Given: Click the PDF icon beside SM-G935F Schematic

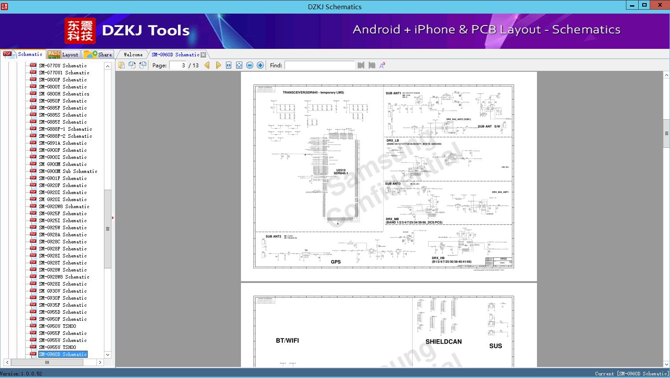Looking at the screenshot, I should 33,305.
